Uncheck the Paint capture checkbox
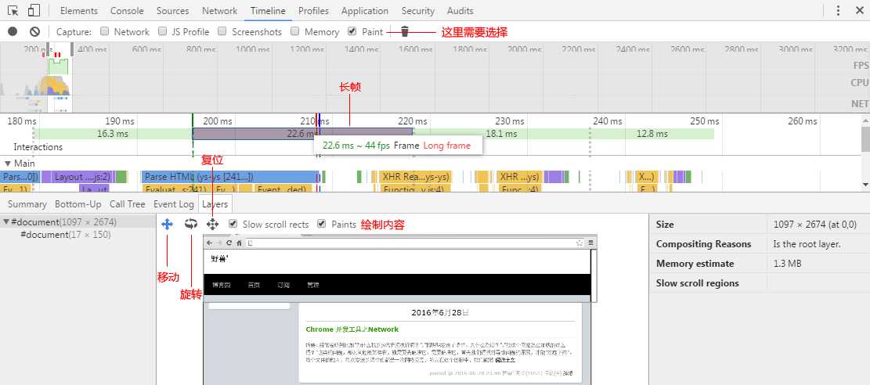The height and width of the screenshot is (385, 870). click(x=352, y=31)
